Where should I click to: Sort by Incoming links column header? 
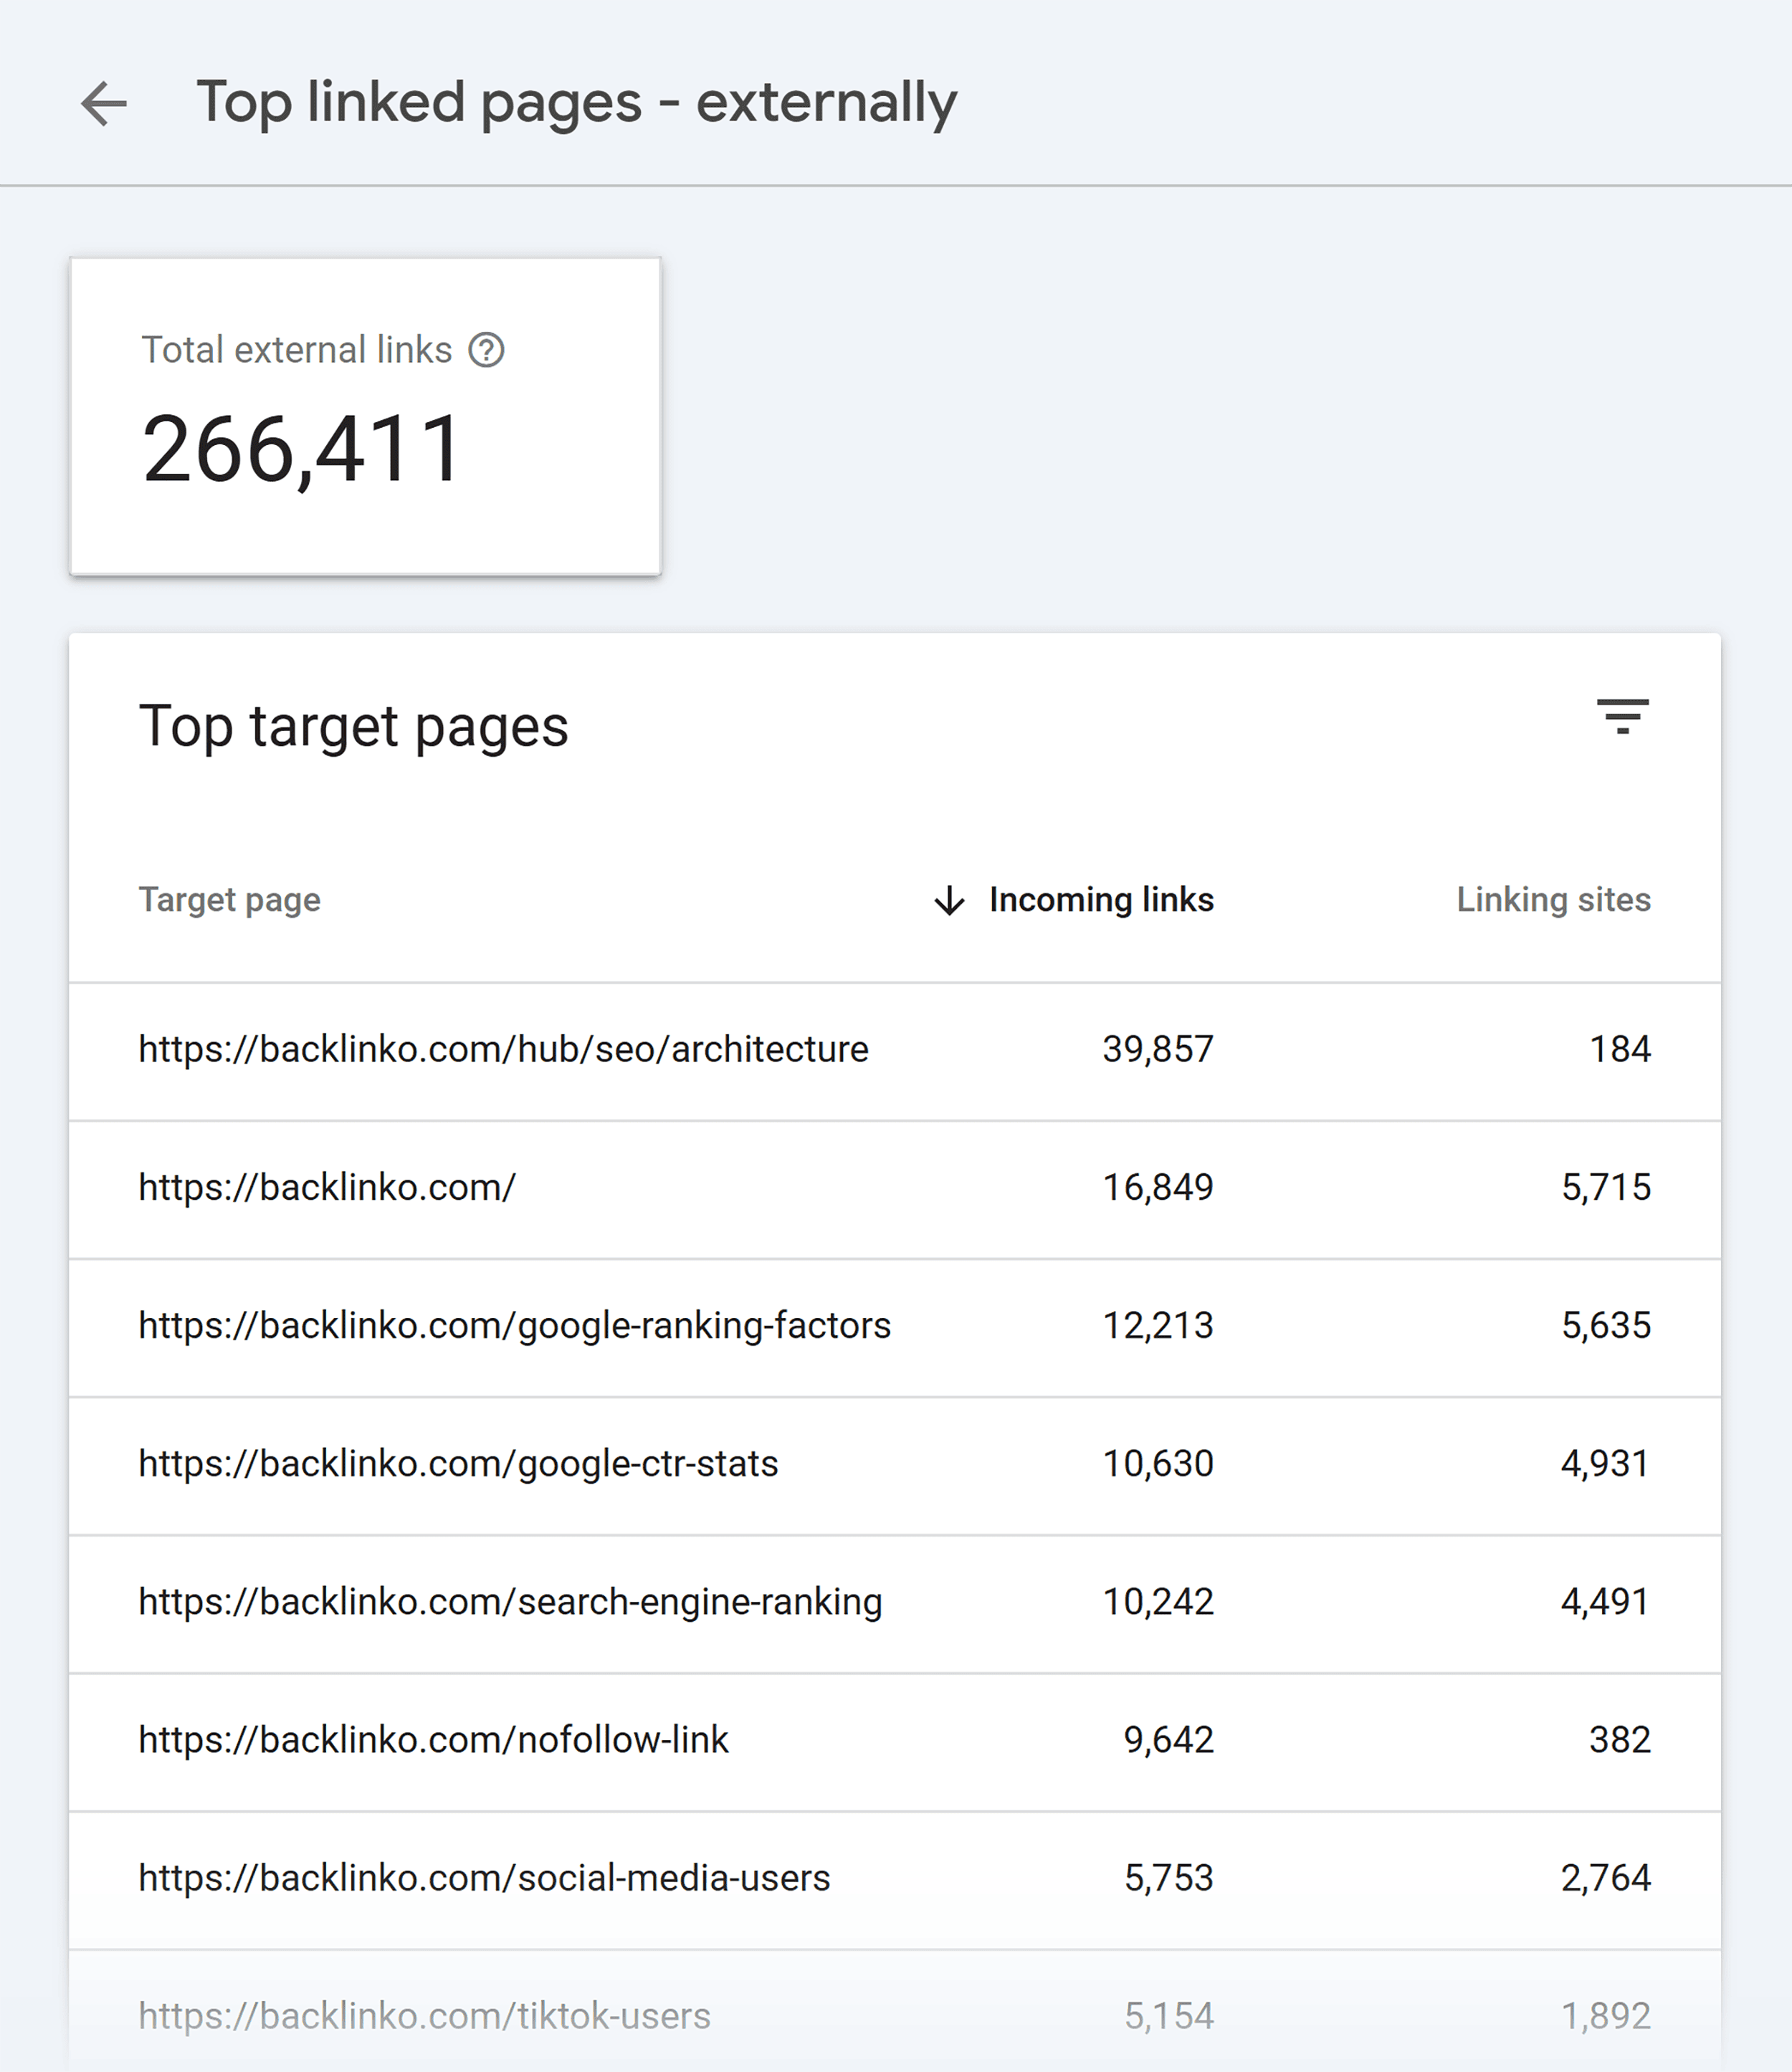(x=1101, y=899)
